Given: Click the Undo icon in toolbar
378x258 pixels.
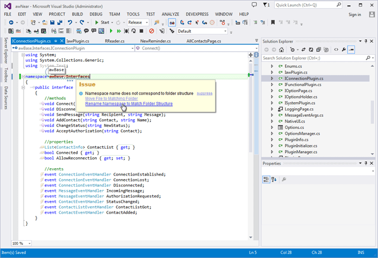Looking at the screenshot, I should click(70, 22).
